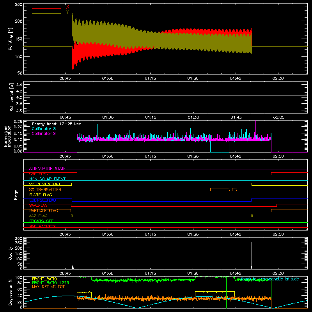312x312 pixels.
Task: Click the SAA_FLAG label
Action: click(x=39, y=206)
